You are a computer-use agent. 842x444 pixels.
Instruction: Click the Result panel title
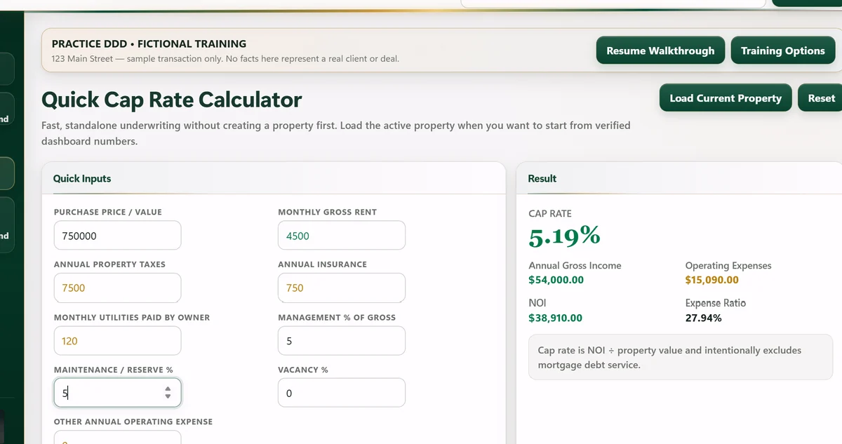tap(542, 179)
